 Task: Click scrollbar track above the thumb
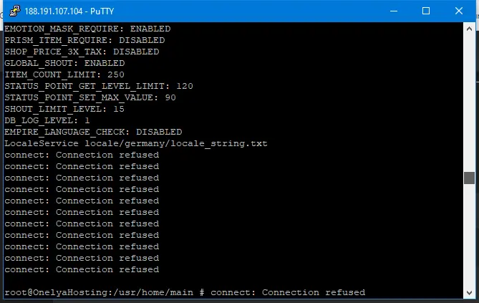[x=469, y=100]
